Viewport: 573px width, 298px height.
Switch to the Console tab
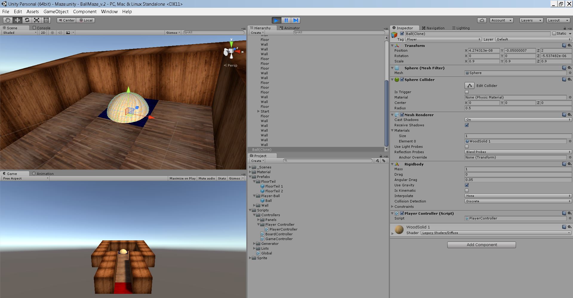[x=41, y=28]
